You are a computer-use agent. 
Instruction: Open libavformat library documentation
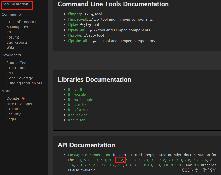(x=78, y=110)
